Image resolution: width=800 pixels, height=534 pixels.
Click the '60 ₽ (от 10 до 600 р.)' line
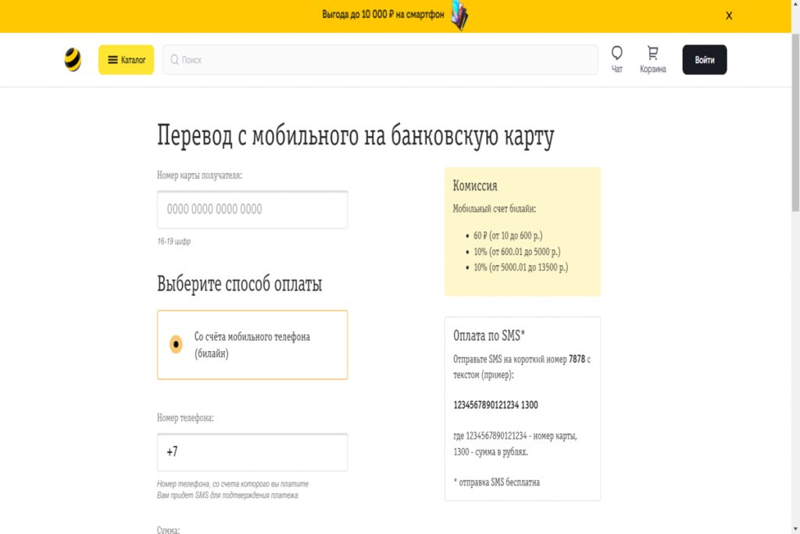[x=508, y=235]
